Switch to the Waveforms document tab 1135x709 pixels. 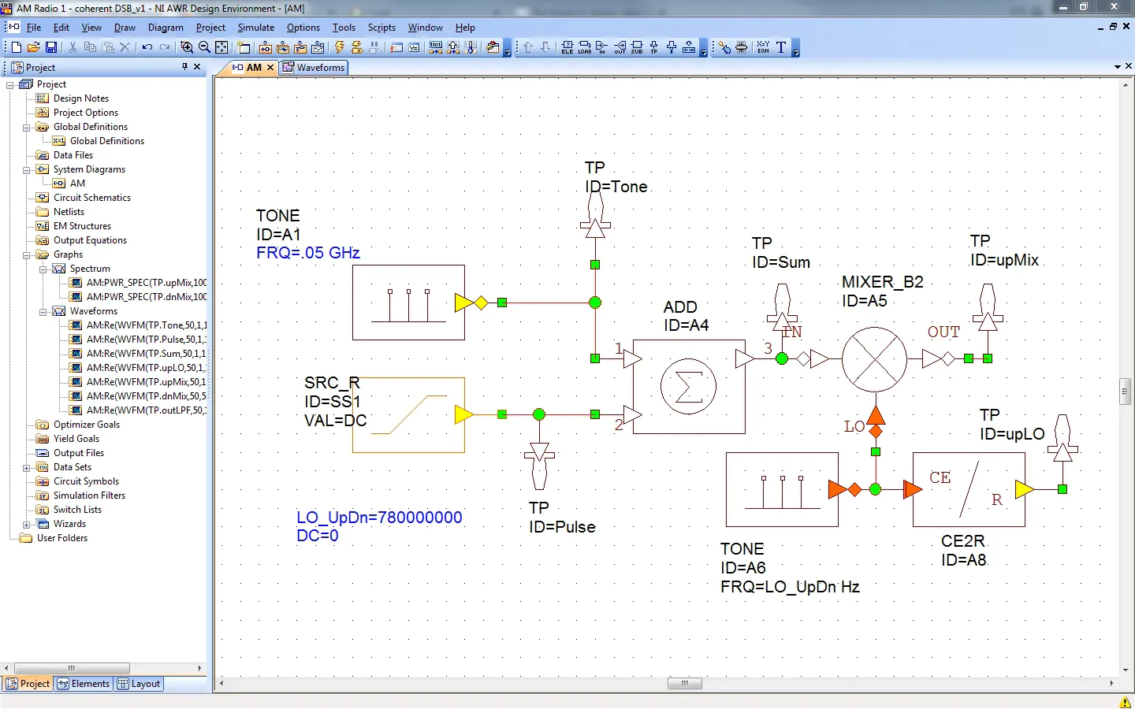314,68
